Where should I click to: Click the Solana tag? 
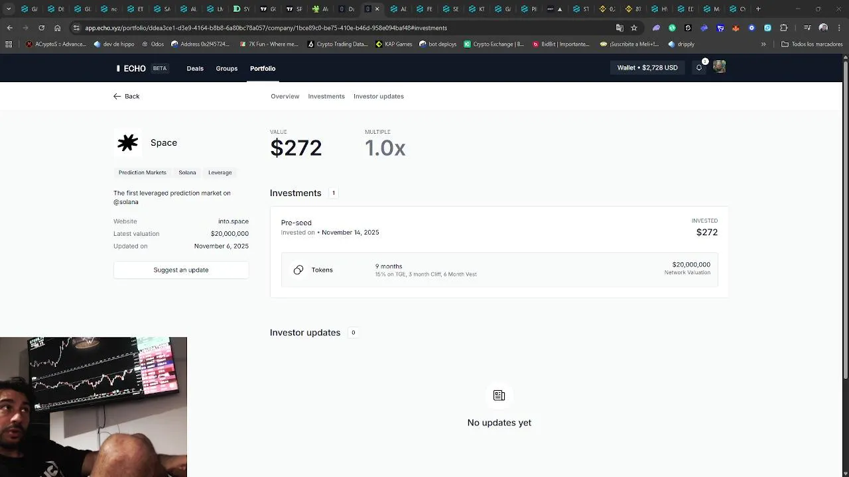[187, 172]
